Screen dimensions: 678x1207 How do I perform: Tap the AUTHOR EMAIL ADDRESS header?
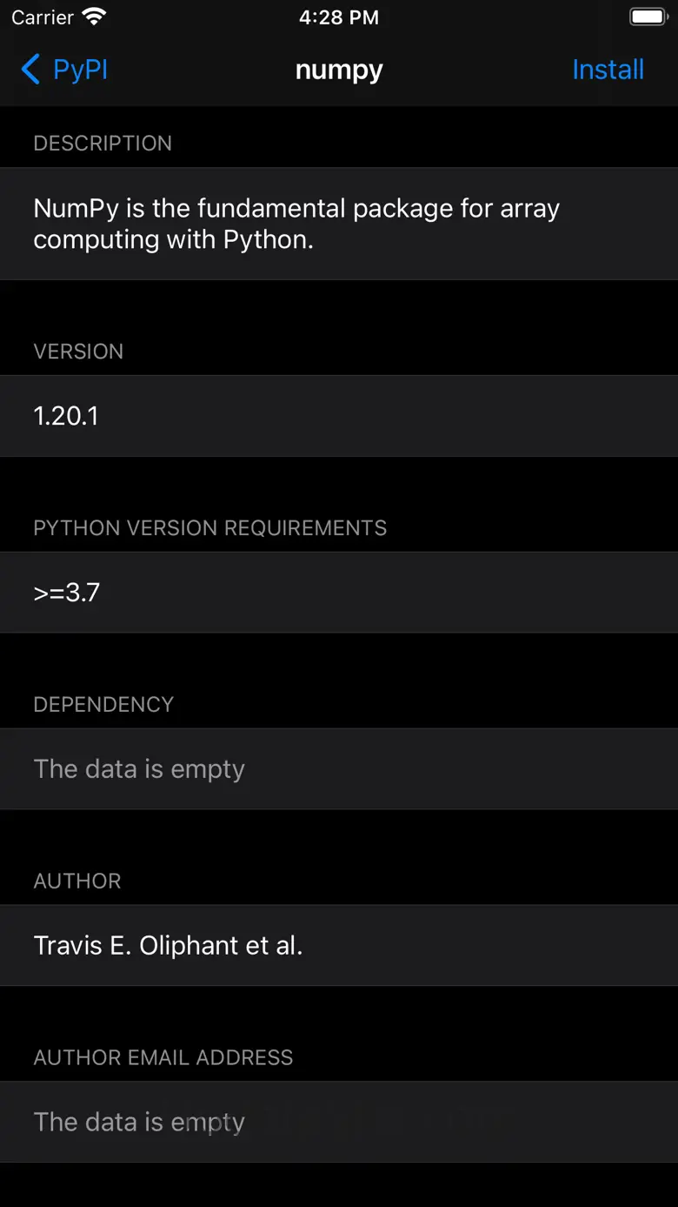163,1058
